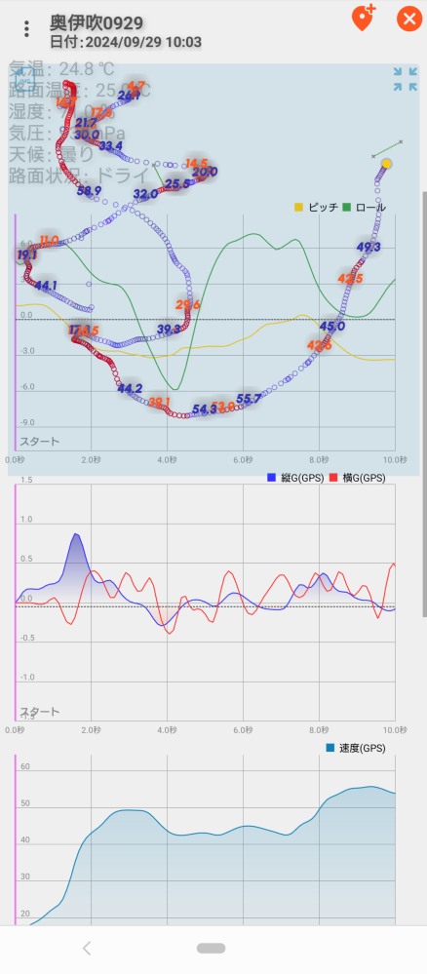427x974 pixels.
Task: Collapse the map with the shrink arrows icon
Action: point(406,80)
